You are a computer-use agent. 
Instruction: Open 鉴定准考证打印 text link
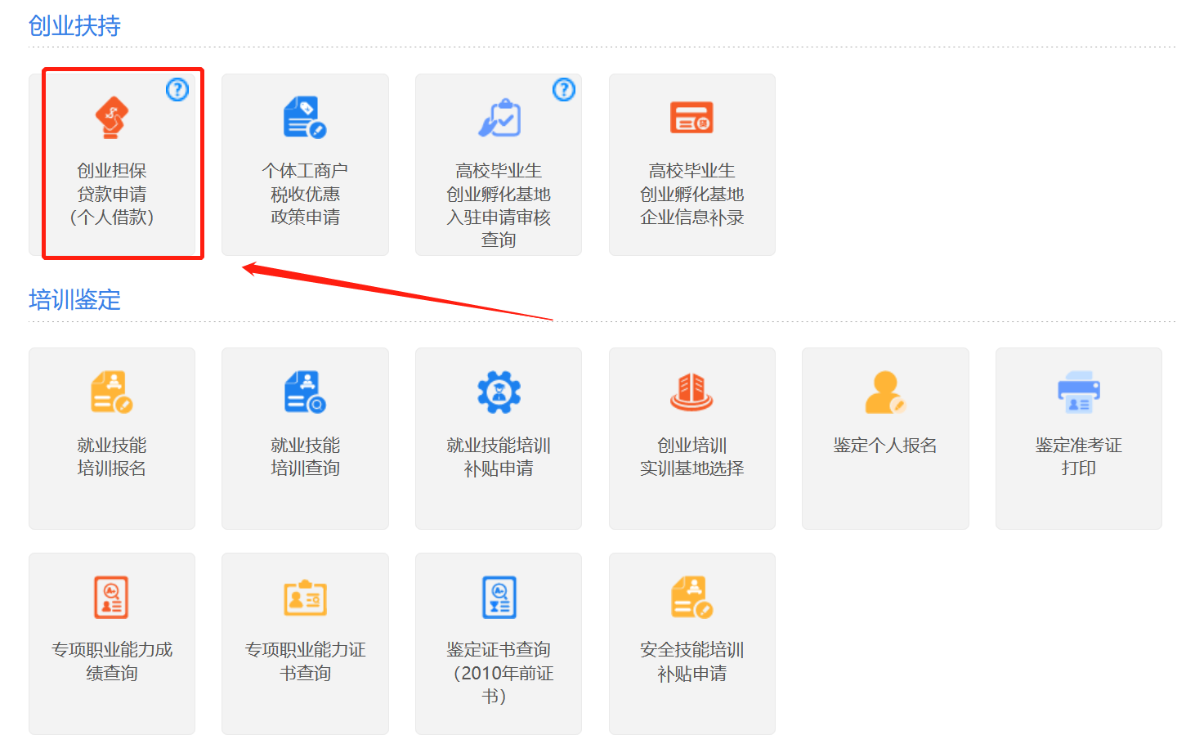[x=1079, y=456]
